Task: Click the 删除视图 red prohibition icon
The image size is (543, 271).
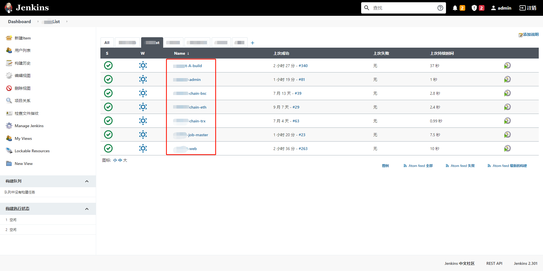Action: [9, 88]
